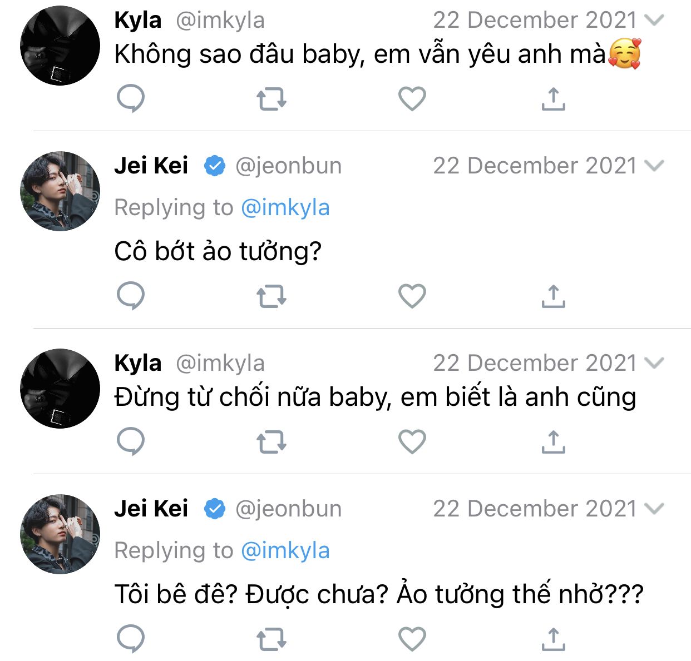Share Jei Kei's 'Tôi bê đê?' tweet
Viewport: 691px width, 661px height.
553,639
